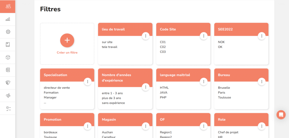Open options menu for SEE2022 filter
Image resolution: width=289 pixels, height=138 pixels.
262,36
